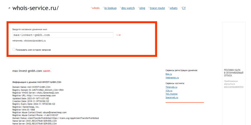Click the рассматриваются link in ad box
This screenshot has width=251, height=125.
click(x=233, y=87)
